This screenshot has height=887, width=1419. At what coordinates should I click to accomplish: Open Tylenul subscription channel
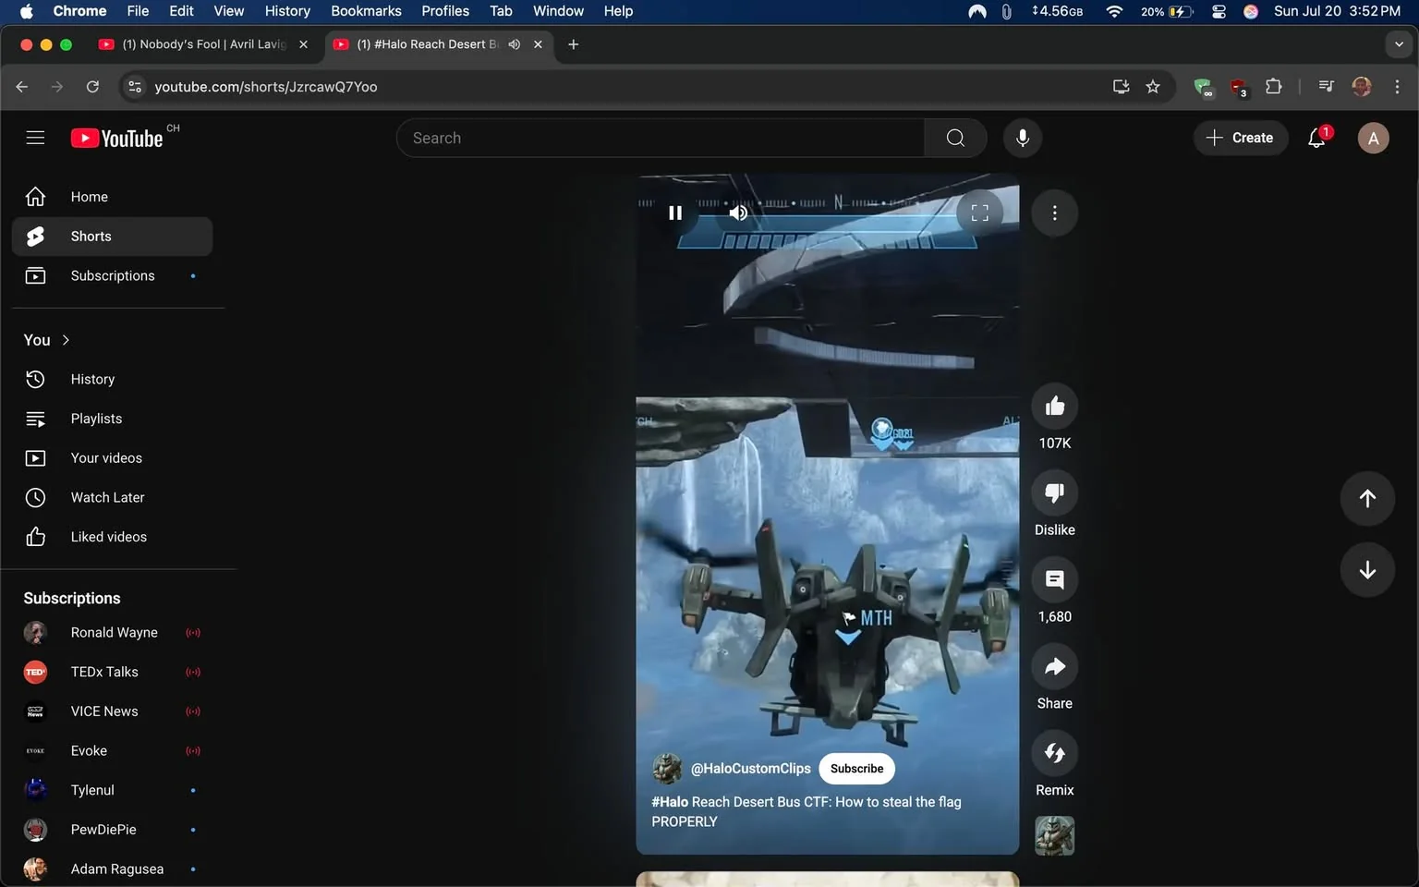tap(112, 790)
